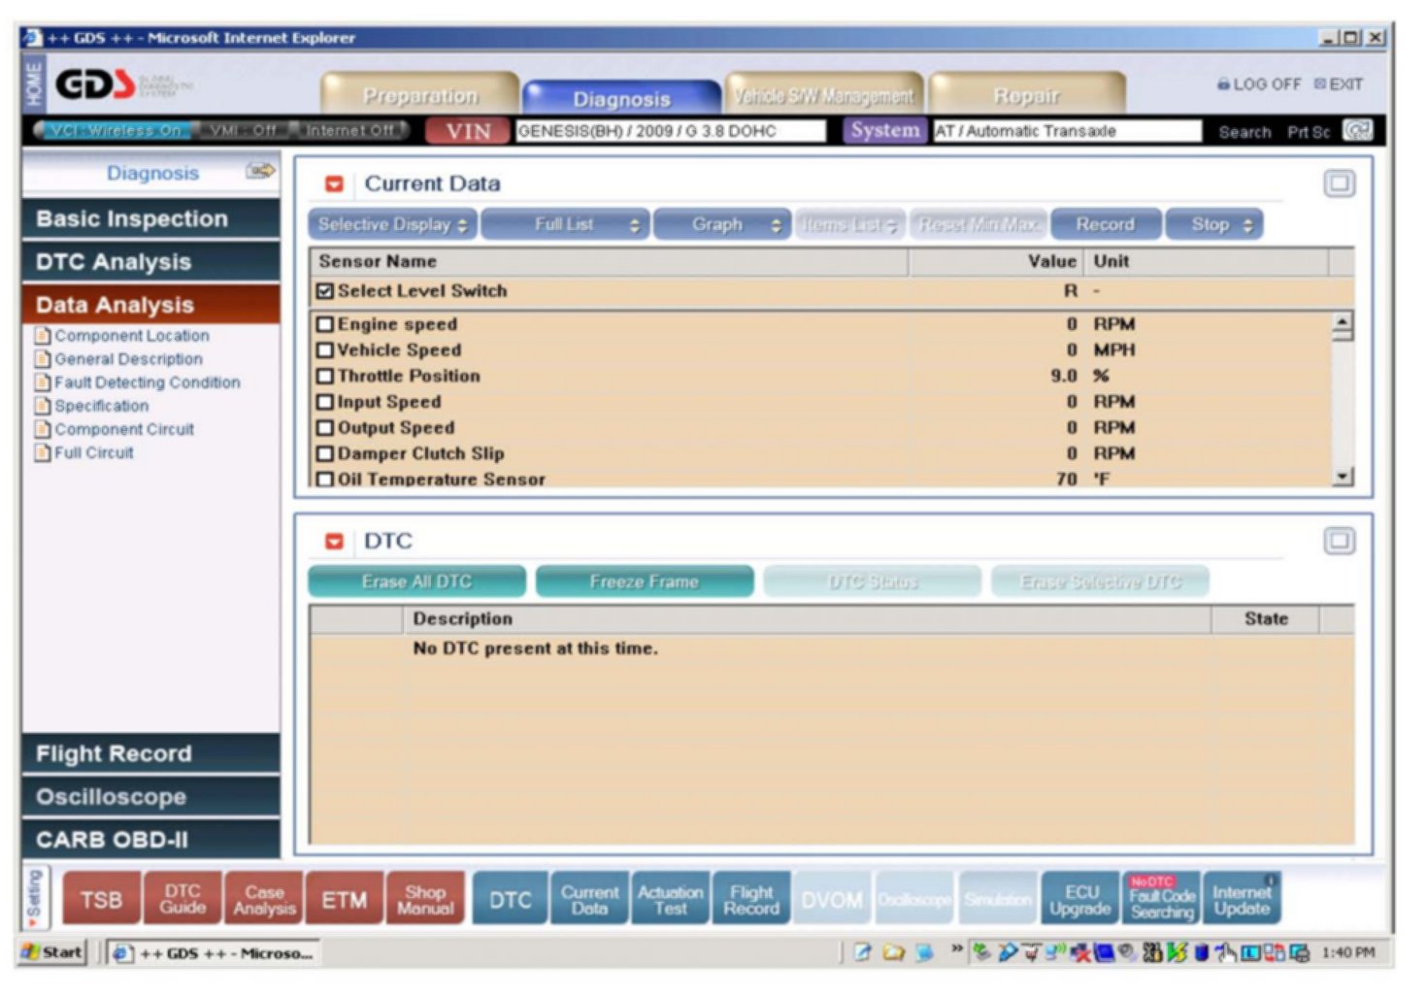The height and width of the screenshot is (997, 1428).
Task: Click the Diagnosis panel arrow icon
Action: [x=259, y=172]
